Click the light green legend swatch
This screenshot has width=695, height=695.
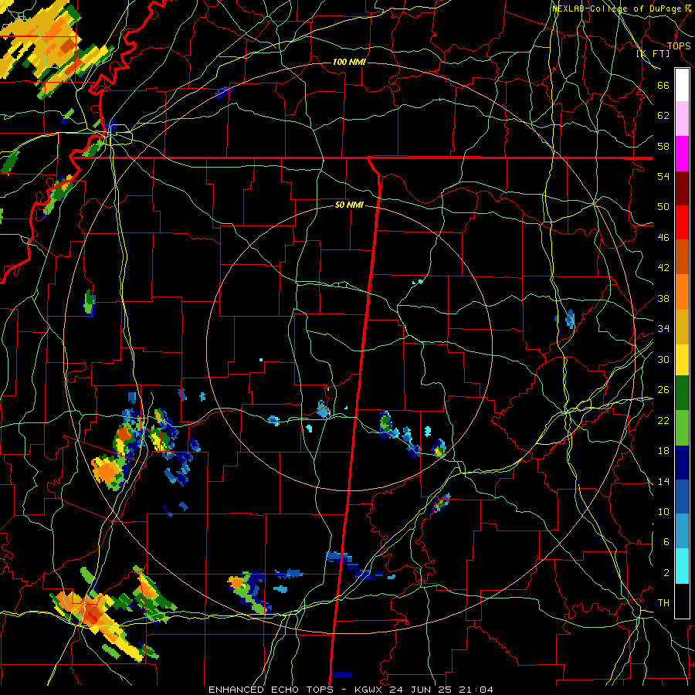[682, 428]
